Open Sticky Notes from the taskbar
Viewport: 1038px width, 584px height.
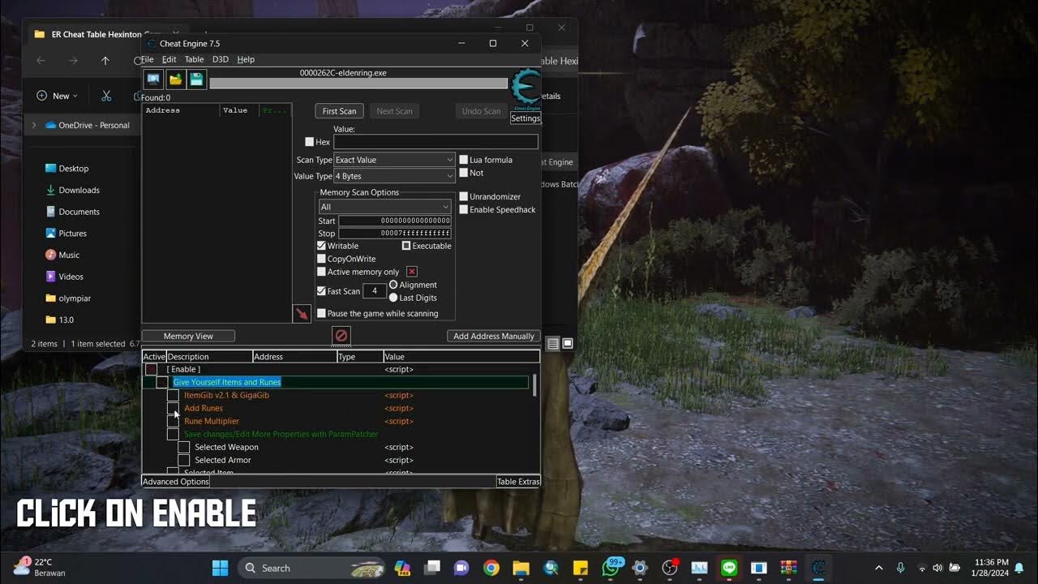(x=581, y=568)
